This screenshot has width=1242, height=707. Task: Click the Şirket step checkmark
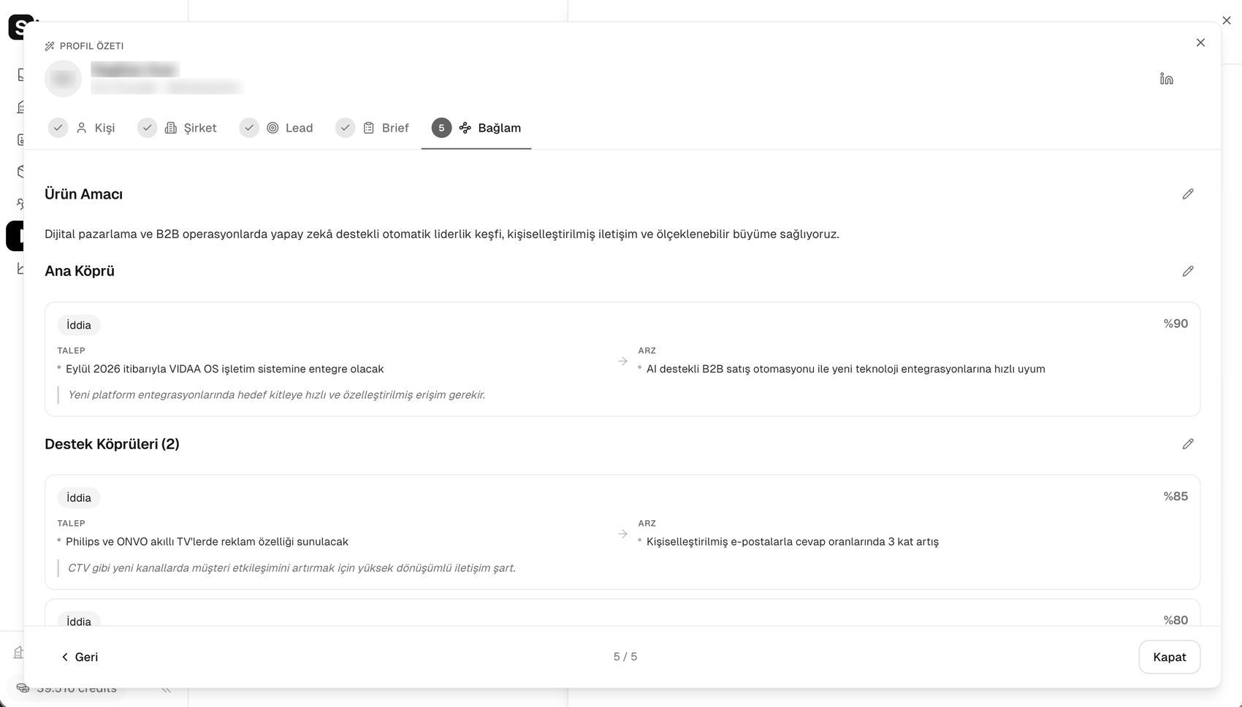pyautogui.click(x=147, y=128)
